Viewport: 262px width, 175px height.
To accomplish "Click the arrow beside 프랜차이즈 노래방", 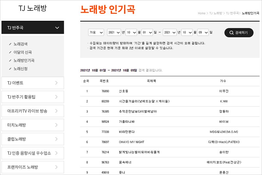I will pos(57,167).
